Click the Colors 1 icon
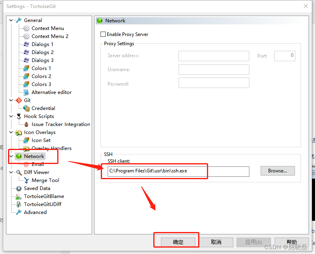Screen dimensions: 315x254 pos(26,68)
